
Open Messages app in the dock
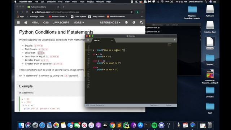coord(70,125)
